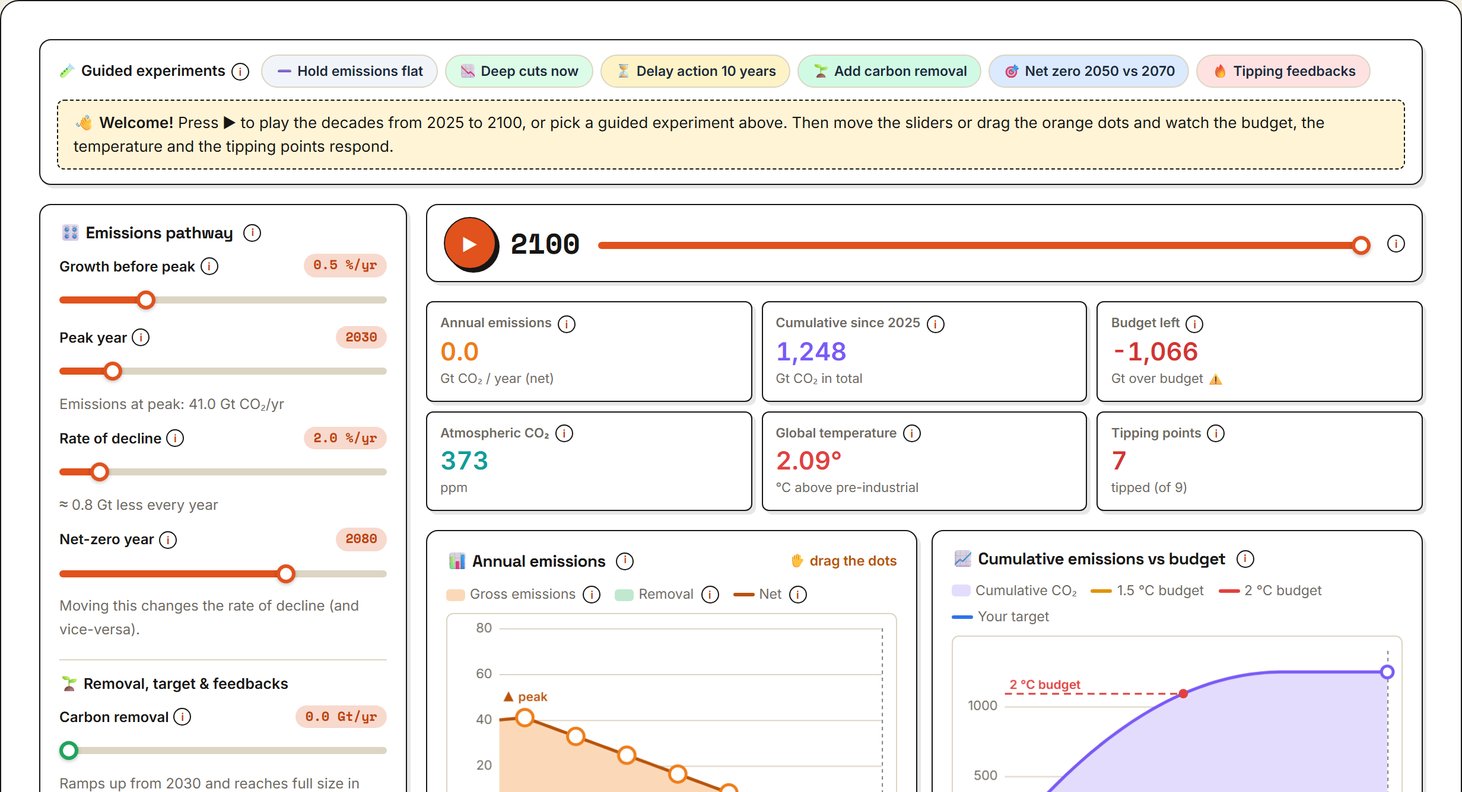Open info icon on Tipping points card
The height and width of the screenshot is (792, 1462).
1216,433
